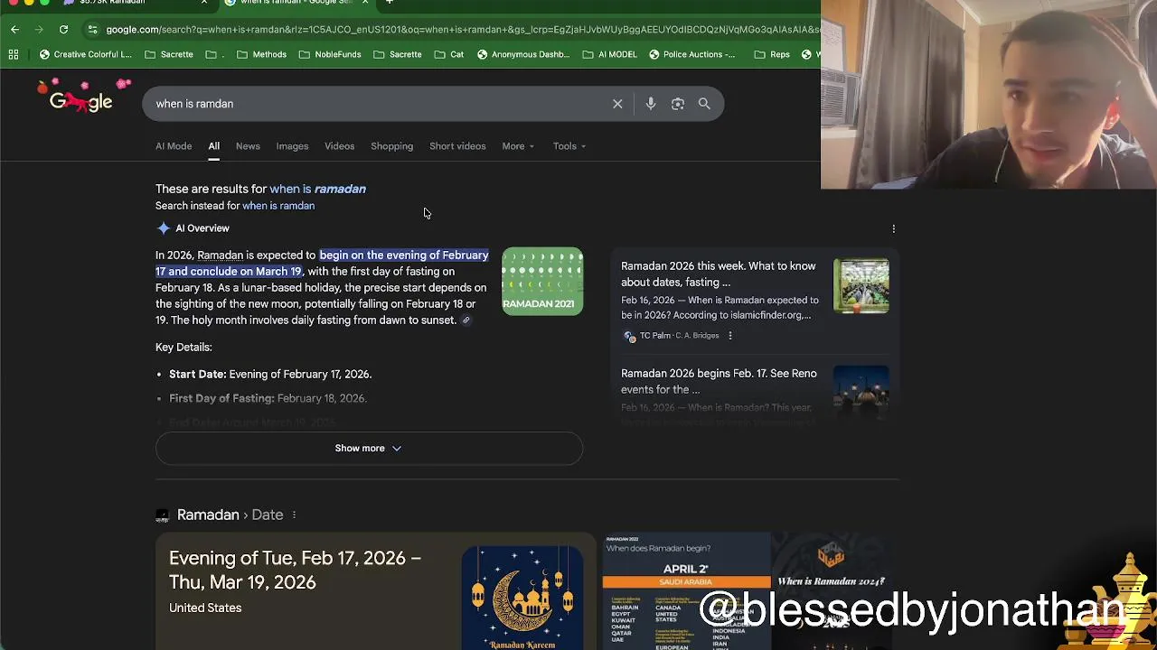Go back with the browser back arrow
Image resolution: width=1157 pixels, height=650 pixels.
[14, 30]
